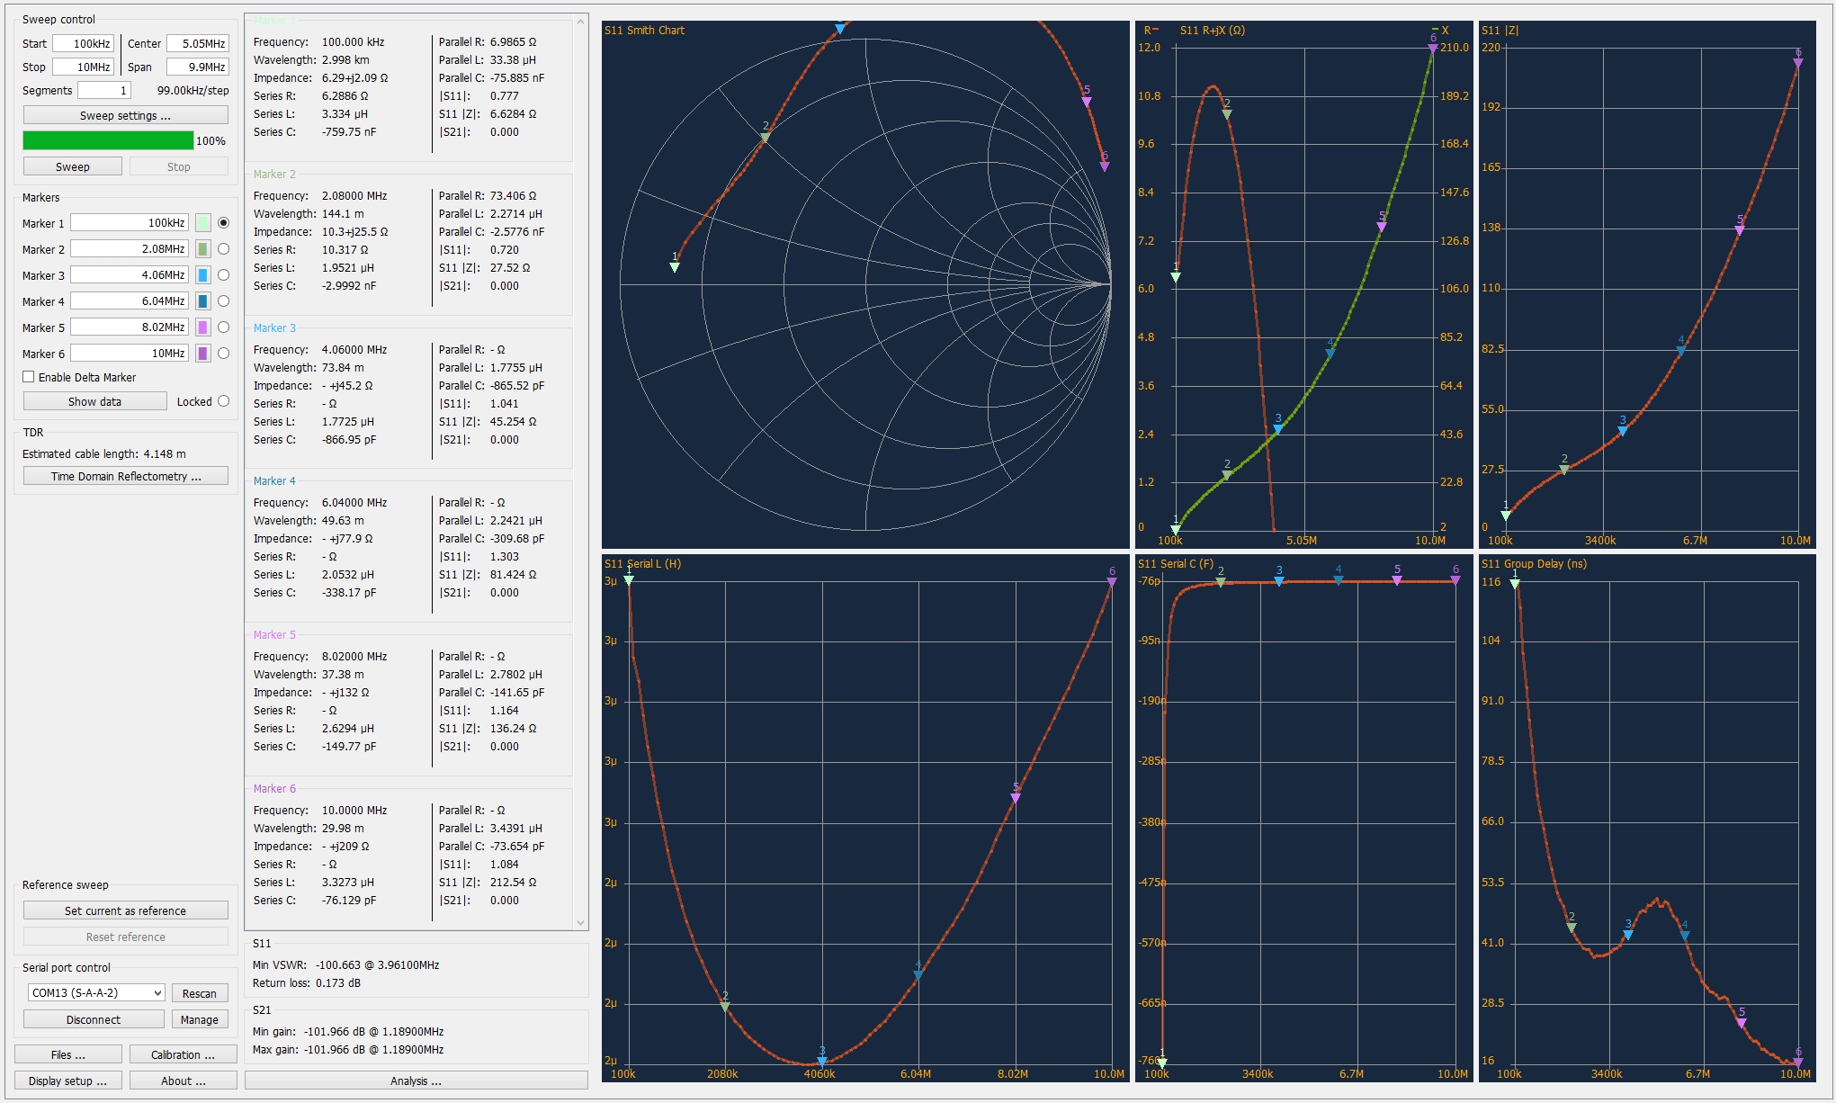This screenshot has height=1103, width=1836.
Task: Toggle the Locked radio button
Action: point(223,401)
